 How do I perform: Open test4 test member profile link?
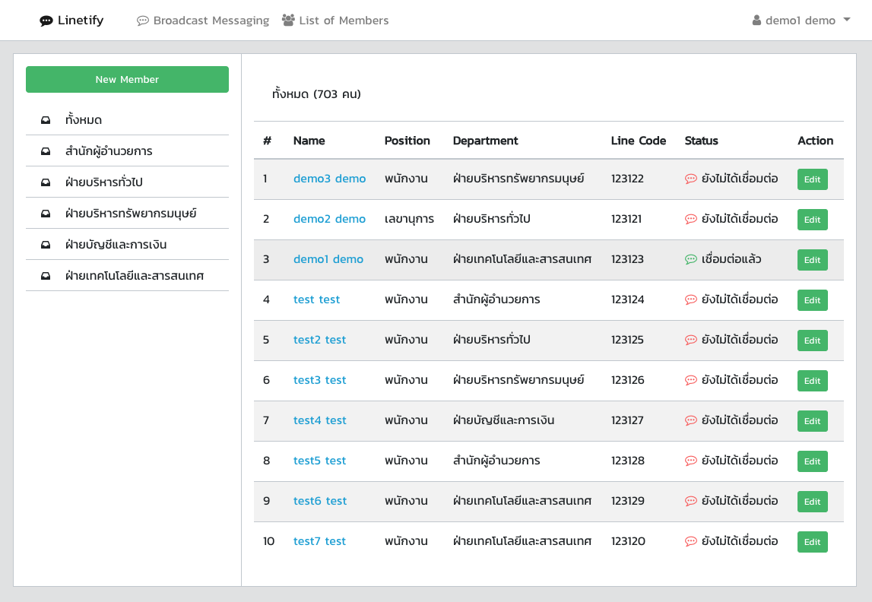(319, 421)
